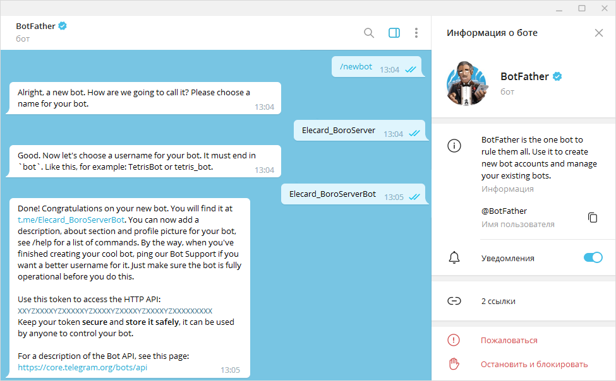The width and height of the screenshot is (616, 381).
Task: Maximize the Telegram window
Action: coord(582,8)
